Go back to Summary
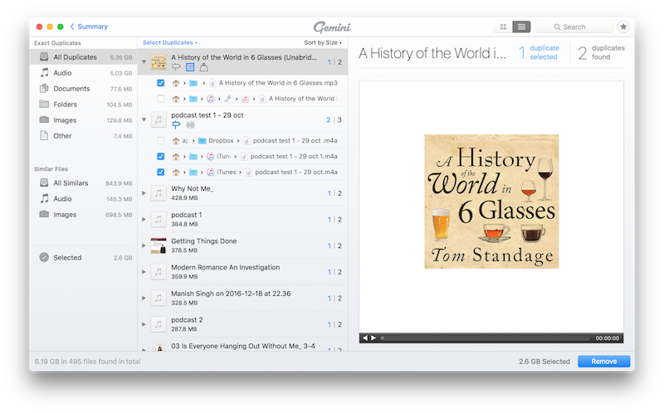Viewport: 664px width, 413px height. coord(89,27)
